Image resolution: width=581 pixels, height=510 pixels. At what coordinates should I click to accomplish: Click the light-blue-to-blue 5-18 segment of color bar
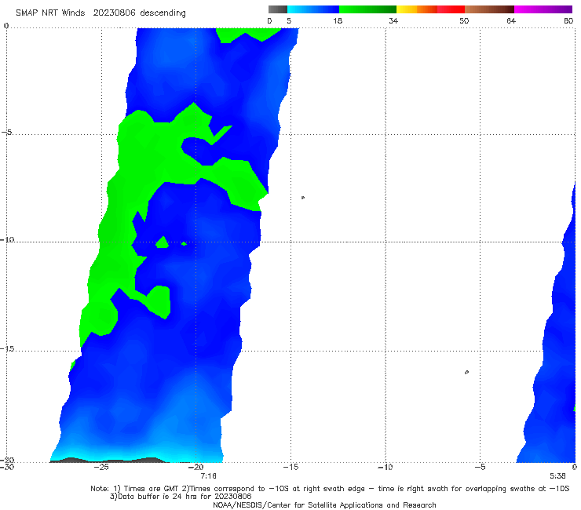point(313,9)
